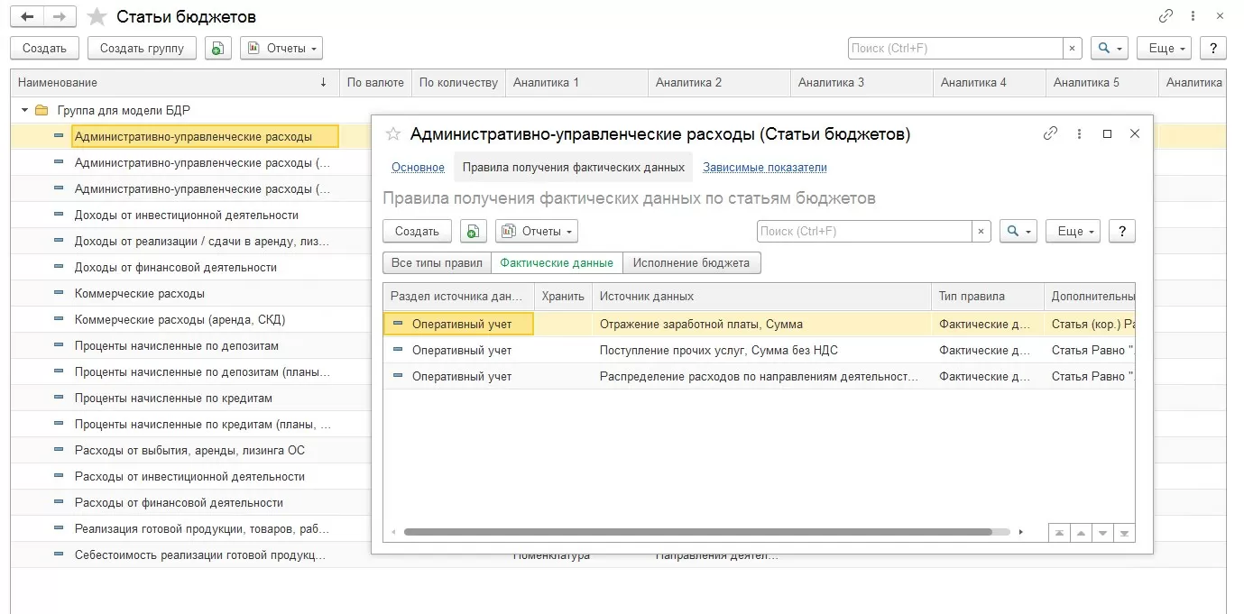Click Аналитика 1 column header

(x=576, y=82)
